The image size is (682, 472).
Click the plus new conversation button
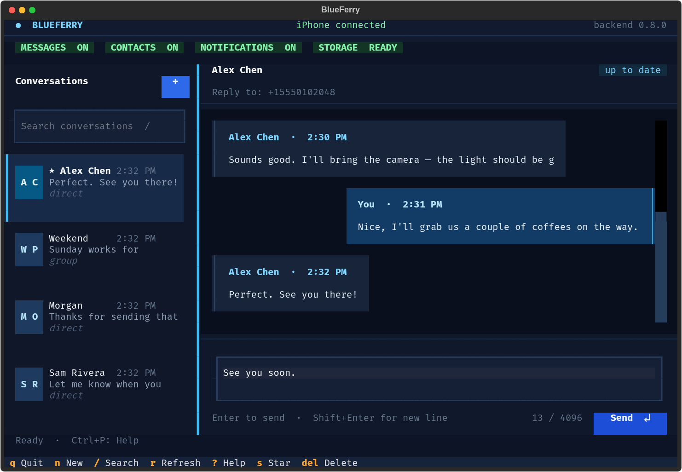[x=175, y=86]
